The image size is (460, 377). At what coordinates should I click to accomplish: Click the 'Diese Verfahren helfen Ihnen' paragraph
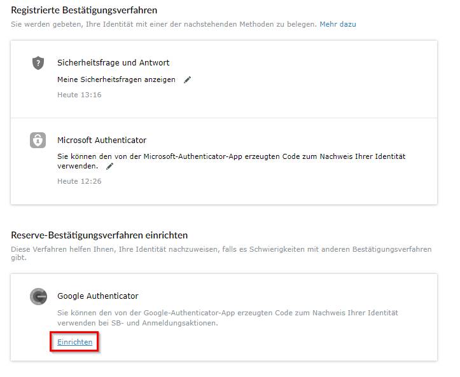tap(221, 253)
